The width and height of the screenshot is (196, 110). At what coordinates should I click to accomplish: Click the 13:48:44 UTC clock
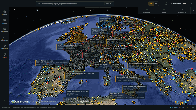[179, 4]
